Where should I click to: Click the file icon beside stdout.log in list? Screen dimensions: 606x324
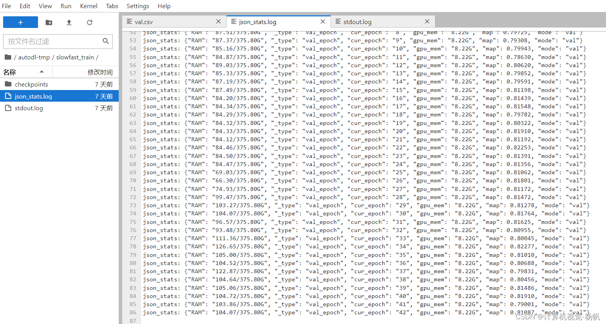pos(8,108)
